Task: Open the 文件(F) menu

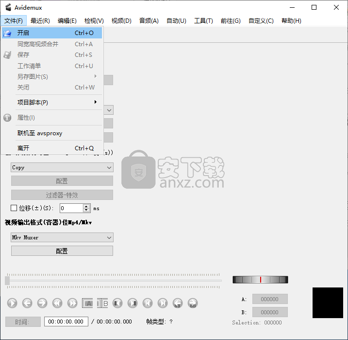Action: 14,21
